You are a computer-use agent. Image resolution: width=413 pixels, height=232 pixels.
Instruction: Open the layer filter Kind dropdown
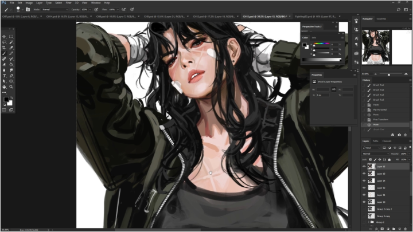[371, 148]
